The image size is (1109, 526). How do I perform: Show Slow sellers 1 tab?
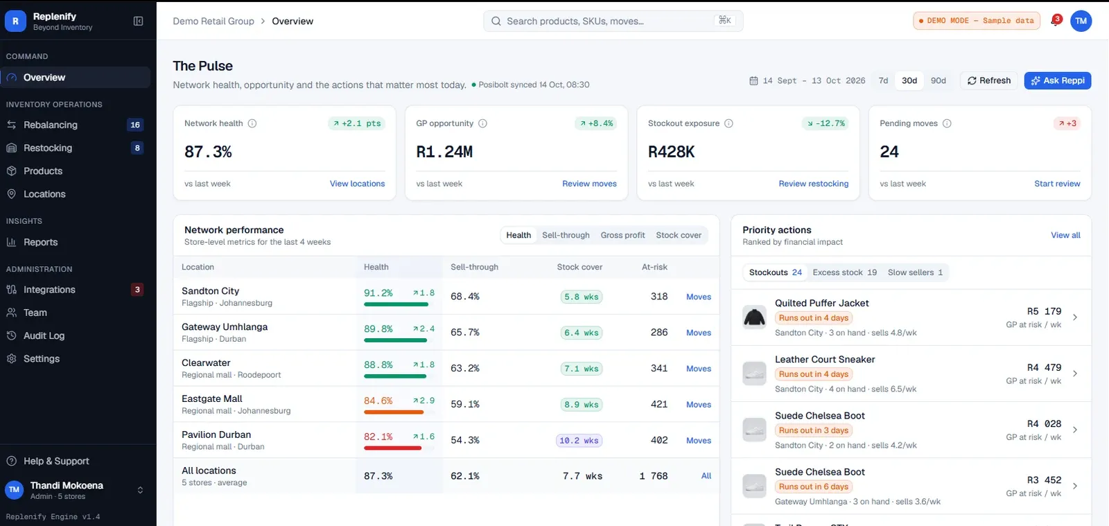(915, 272)
